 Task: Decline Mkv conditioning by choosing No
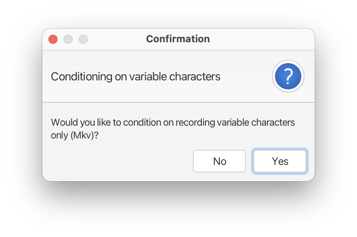point(219,161)
